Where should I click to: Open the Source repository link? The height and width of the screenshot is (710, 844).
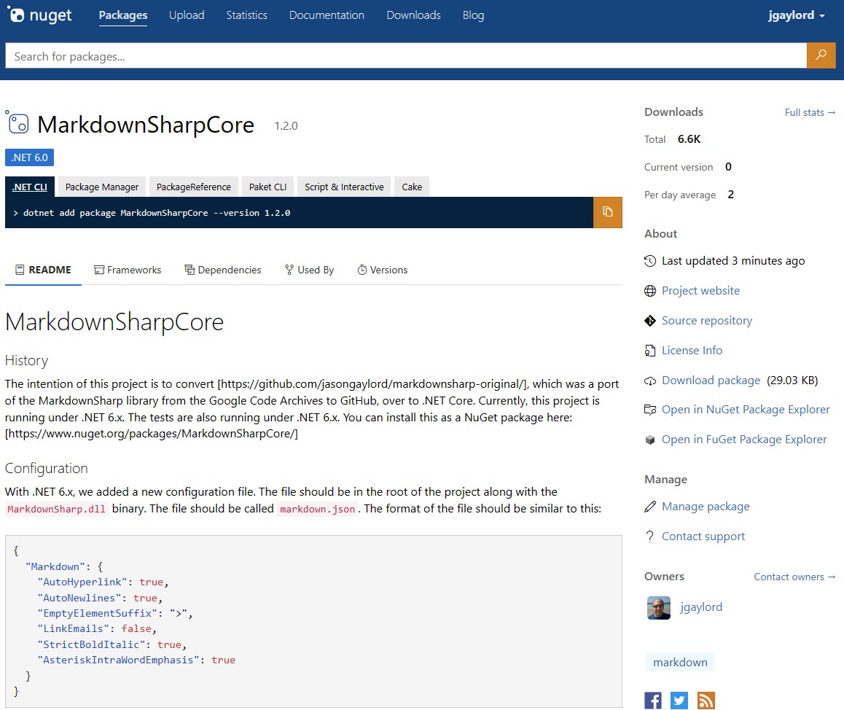click(707, 321)
